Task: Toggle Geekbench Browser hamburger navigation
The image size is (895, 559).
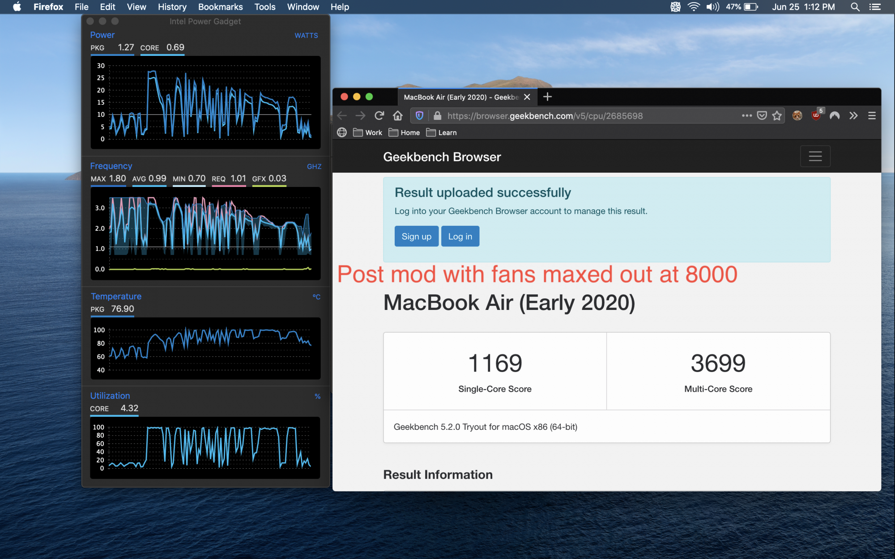Action: 815,156
